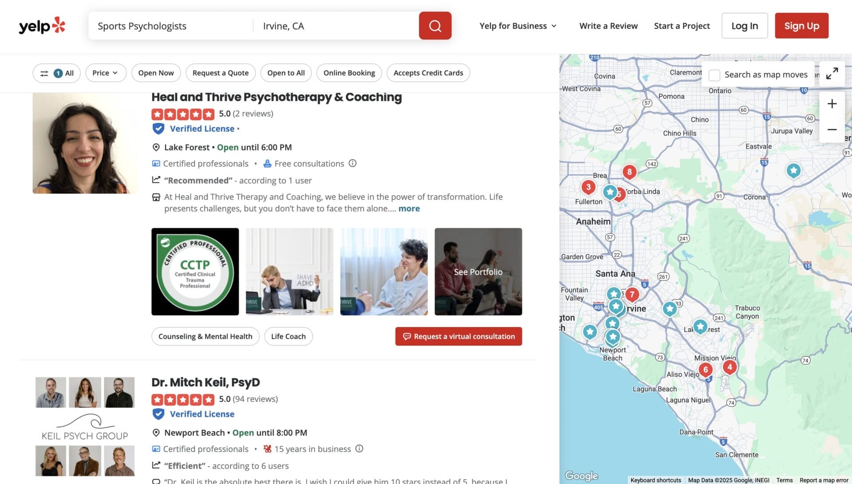Expand map to fullscreen
Image resolution: width=852 pixels, height=484 pixels.
click(832, 73)
